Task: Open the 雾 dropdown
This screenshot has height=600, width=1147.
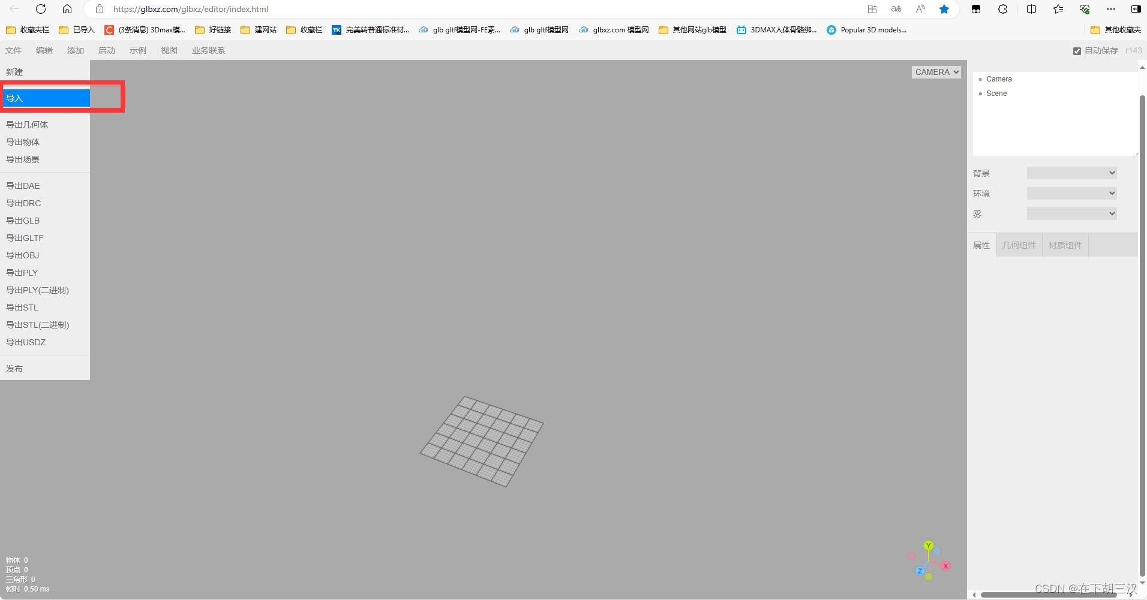Action: (x=1071, y=213)
